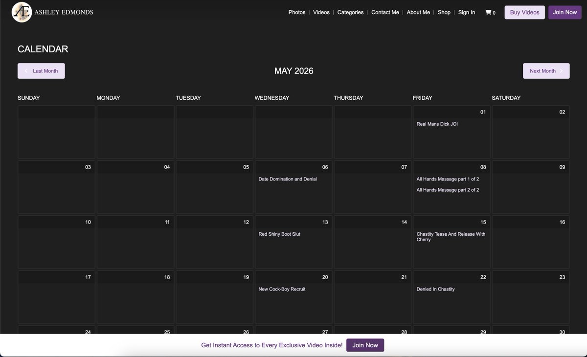The height and width of the screenshot is (357, 587).
Task: Open the May 06 calendar entry
Action: 288,179
